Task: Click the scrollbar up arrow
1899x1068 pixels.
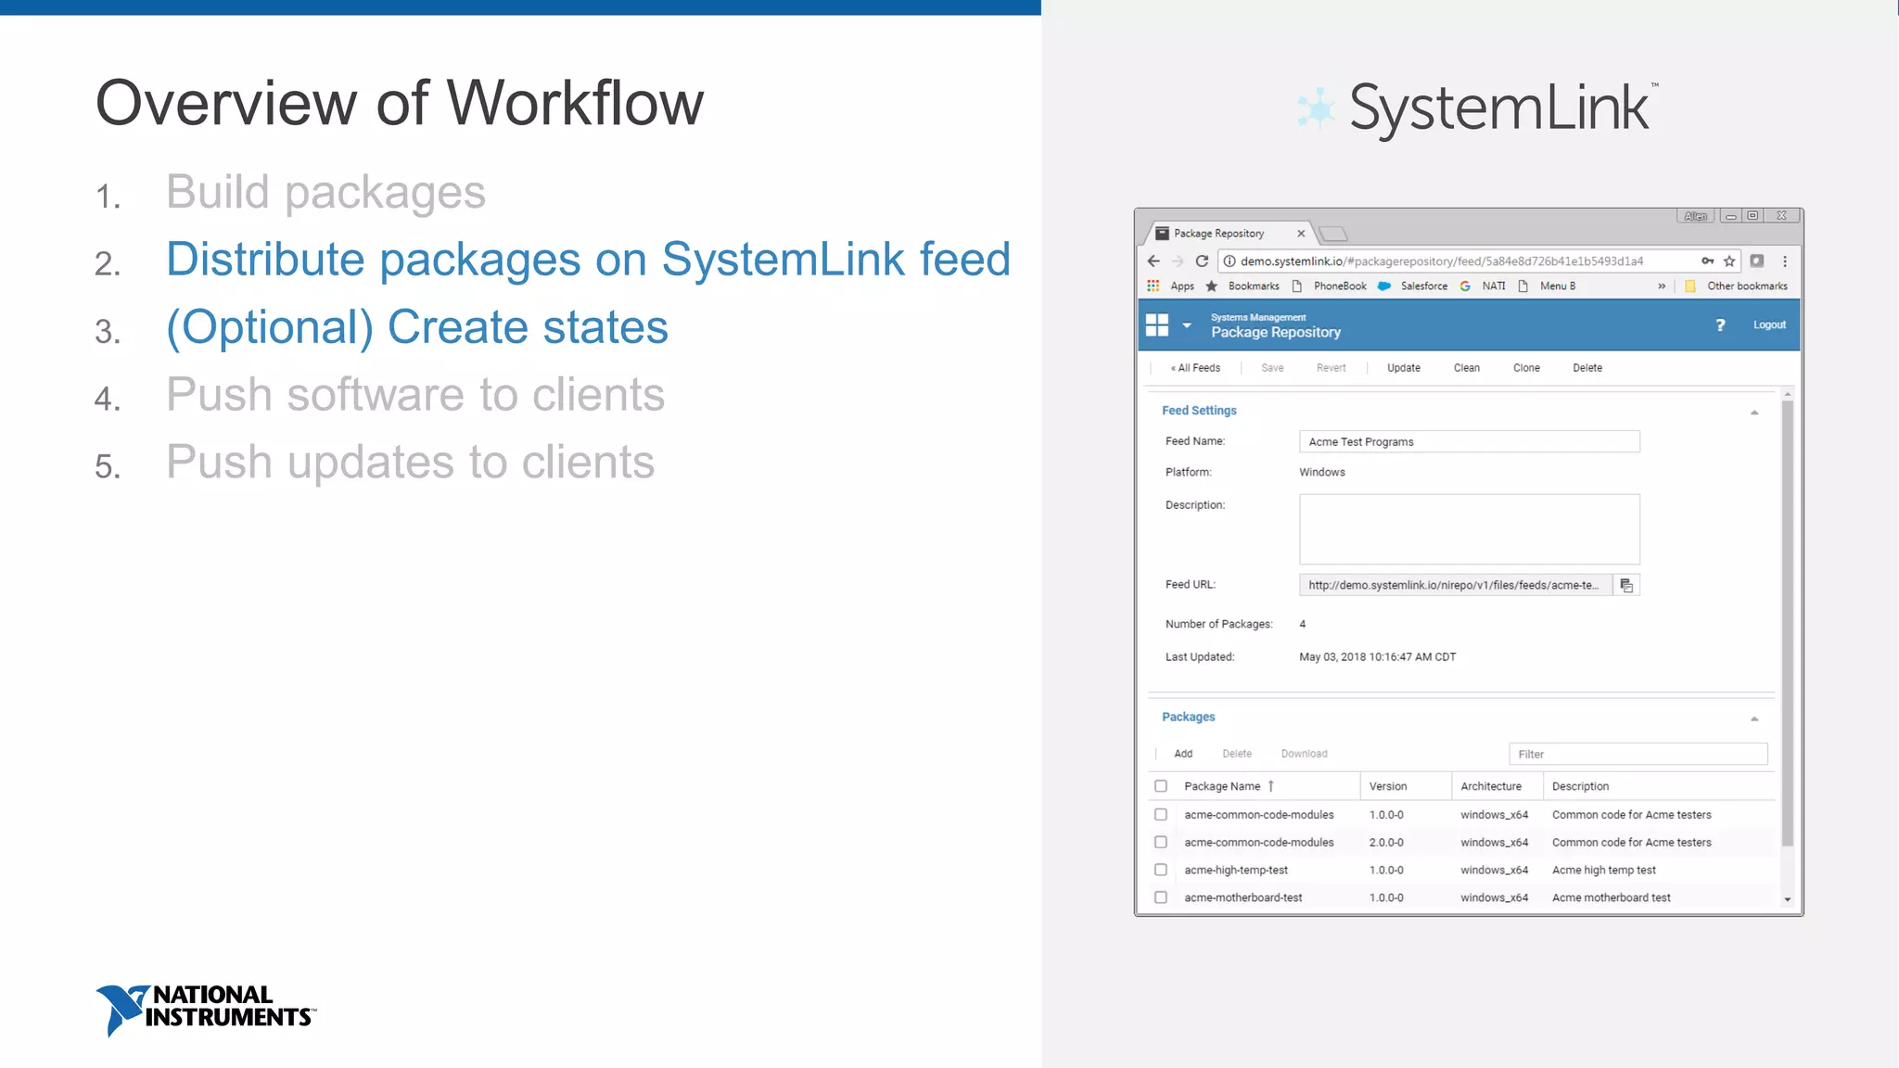Action: tap(1788, 394)
